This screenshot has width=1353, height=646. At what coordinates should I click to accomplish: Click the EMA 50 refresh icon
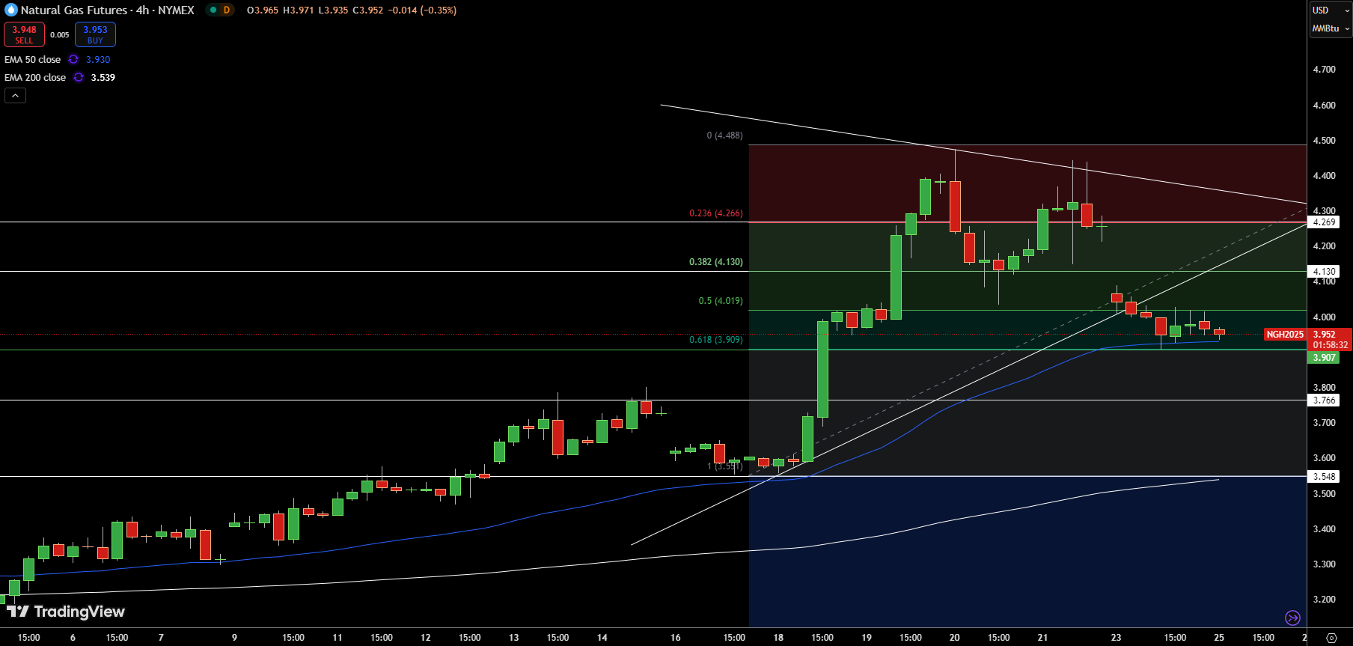(x=73, y=60)
